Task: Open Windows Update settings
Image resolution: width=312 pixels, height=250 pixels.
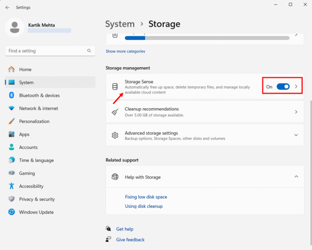Action: coord(50,212)
